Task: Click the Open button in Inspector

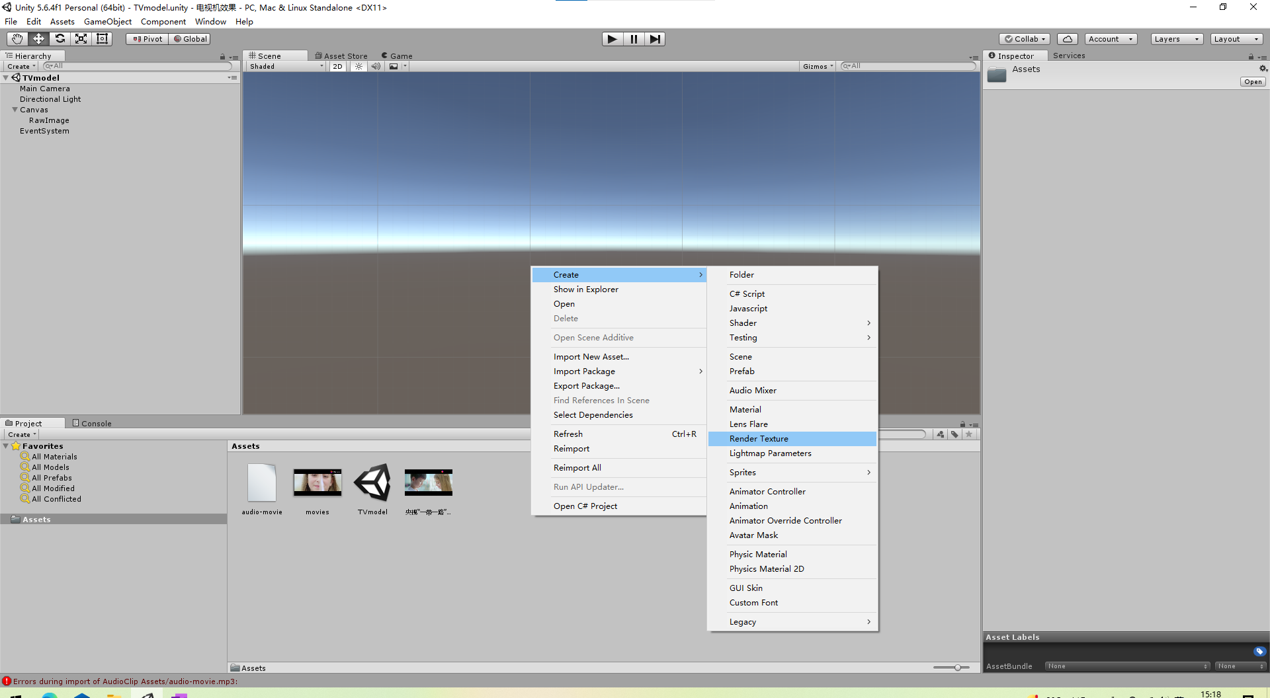Action: [1252, 81]
